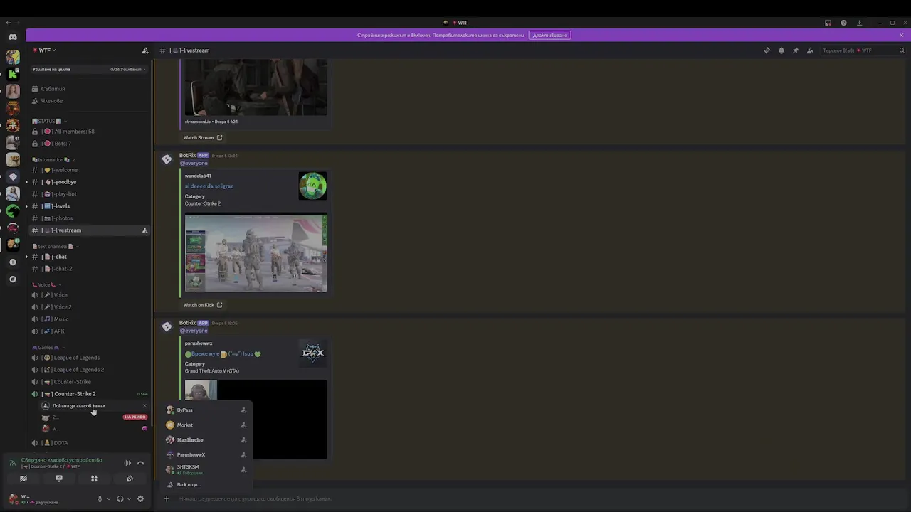The width and height of the screenshot is (911, 512).
Task: Show pinned messages
Action: click(x=796, y=50)
